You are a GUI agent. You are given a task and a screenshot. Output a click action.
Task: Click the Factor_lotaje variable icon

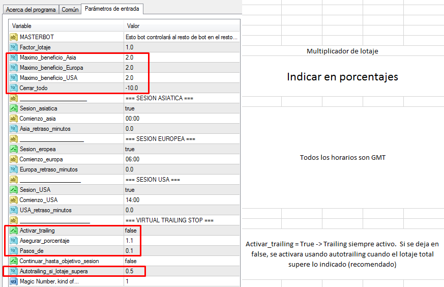click(14, 47)
